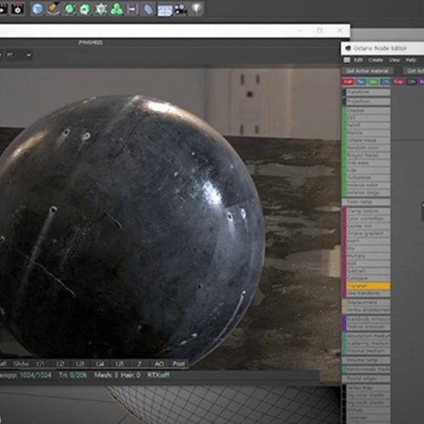Select the Spline Pen tool icon
Image resolution: width=424 pixels, height=424 pixels.
[53, 8]
